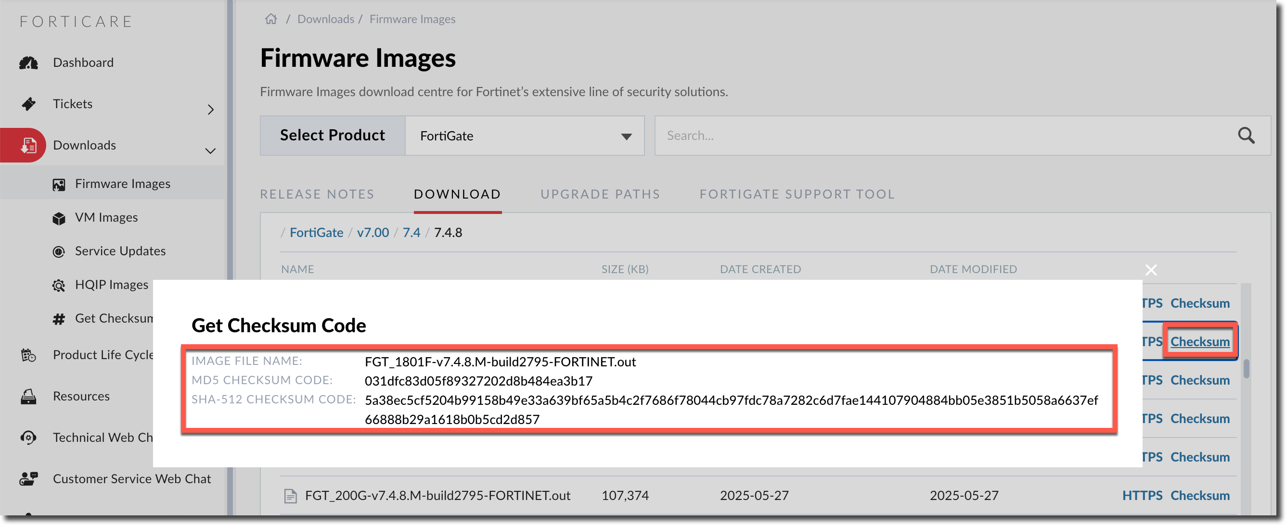Click the Downloads breadcrumb link

click(325, 19)
